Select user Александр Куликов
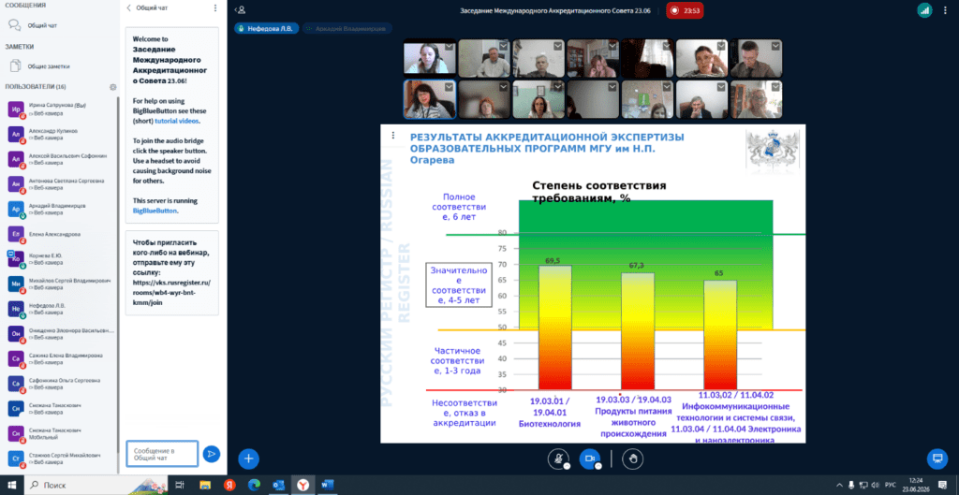The image size is (959, 495). pos(60,135)
